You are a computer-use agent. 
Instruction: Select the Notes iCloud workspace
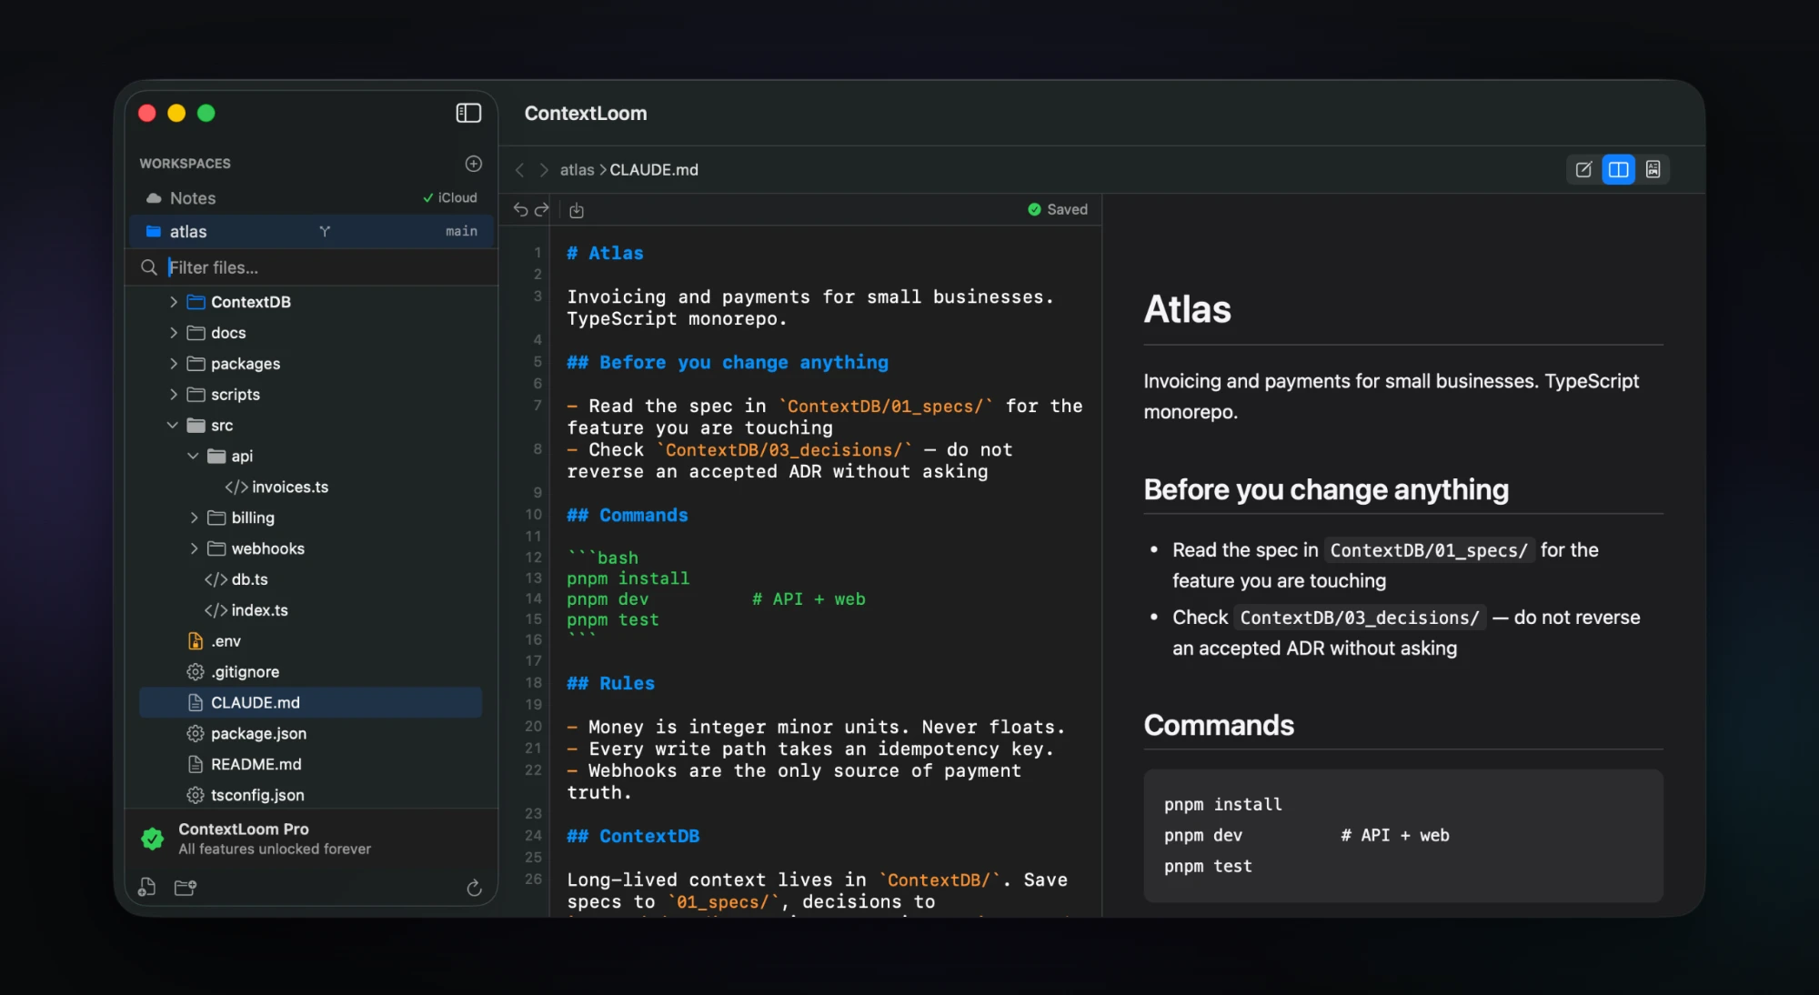click(311, 198)
